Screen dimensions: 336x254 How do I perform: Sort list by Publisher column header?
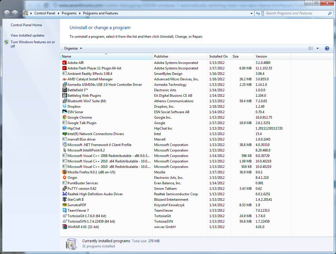pos(180,56)
